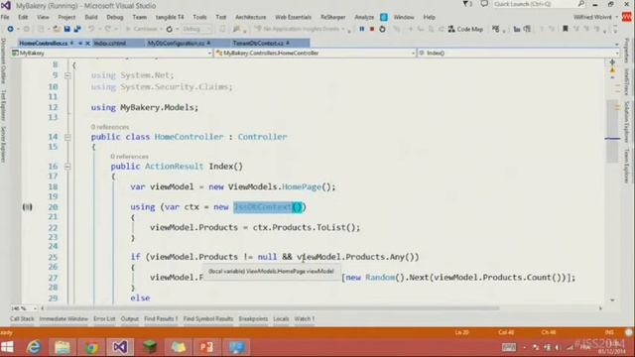Open the notifications flag icon
The image size is (635, 357).
pos(466,4)
